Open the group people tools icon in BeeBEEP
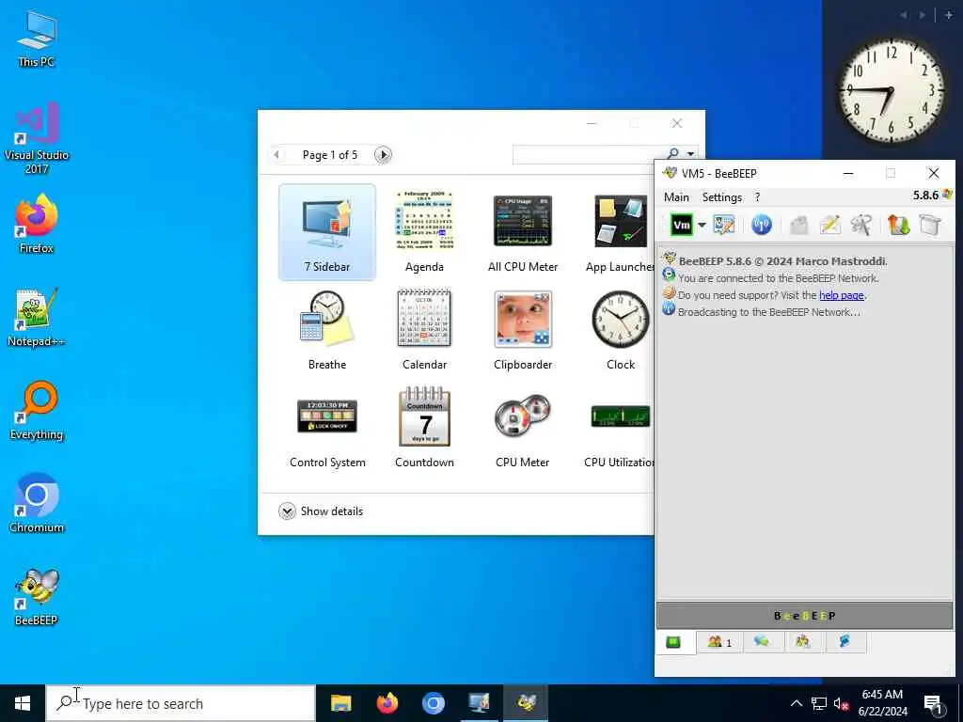This screenshot has width=963, height=722. tap(861, 225)
